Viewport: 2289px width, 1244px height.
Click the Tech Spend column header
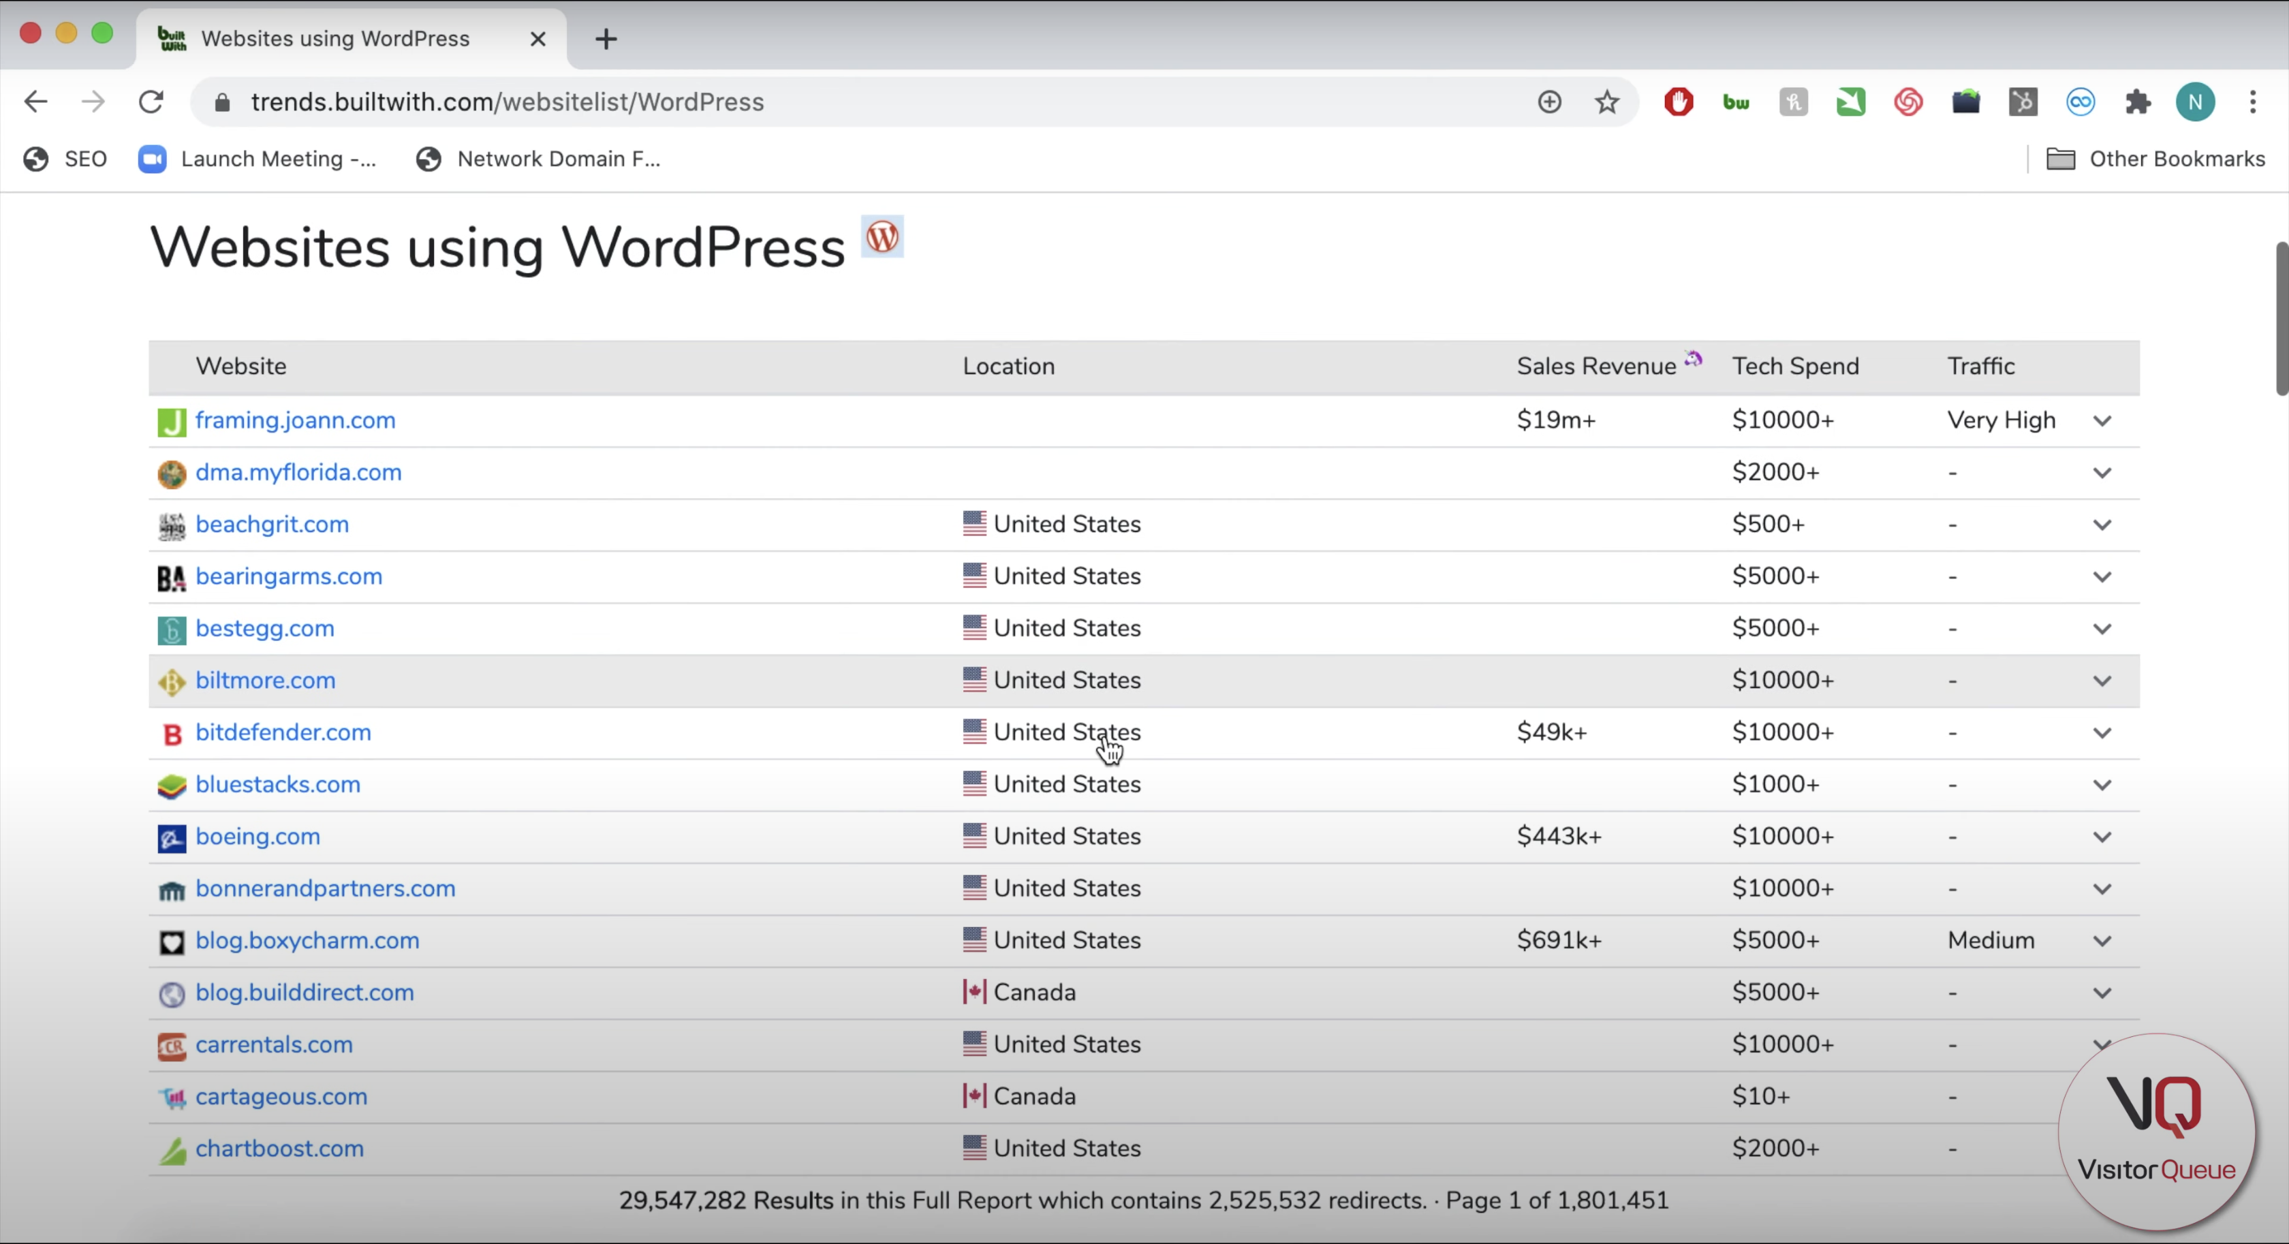pos(1795,367)
